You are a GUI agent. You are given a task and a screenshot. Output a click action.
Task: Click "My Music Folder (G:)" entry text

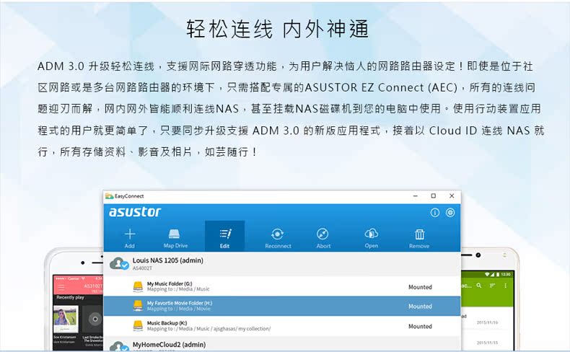click(170, 283)
